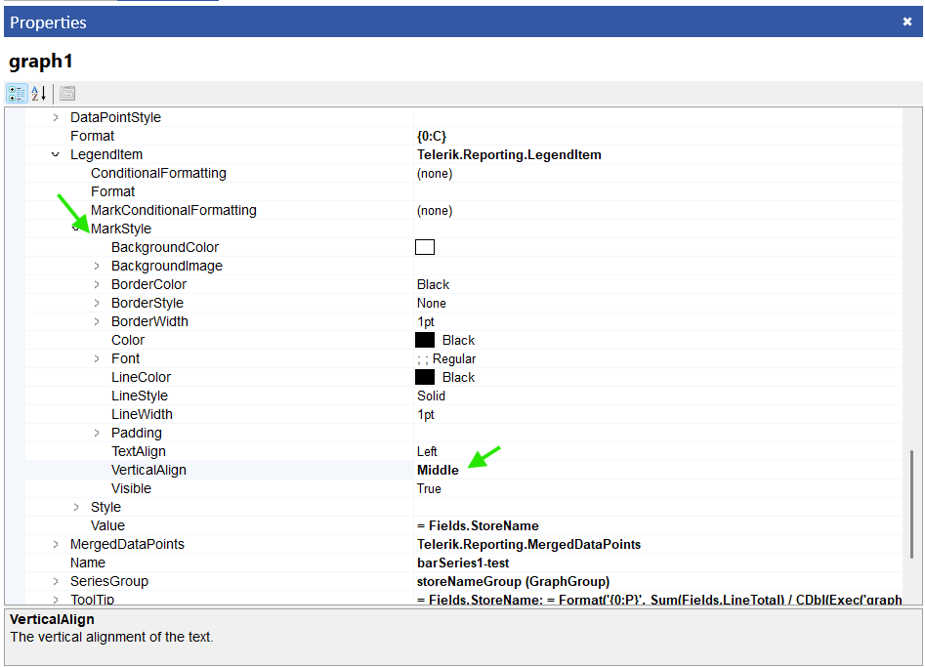Select the ConditionalFormatting property
This screenshot has height=667, width=925.
pyautogui.click(x=158, y=174)
